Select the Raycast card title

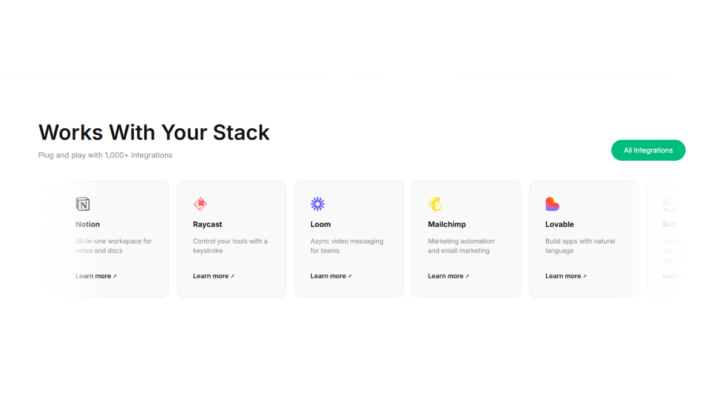(207, 224)
